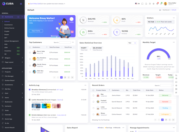Open the Year dropdown in Sales Statistical Overview

tap(132, 43)
